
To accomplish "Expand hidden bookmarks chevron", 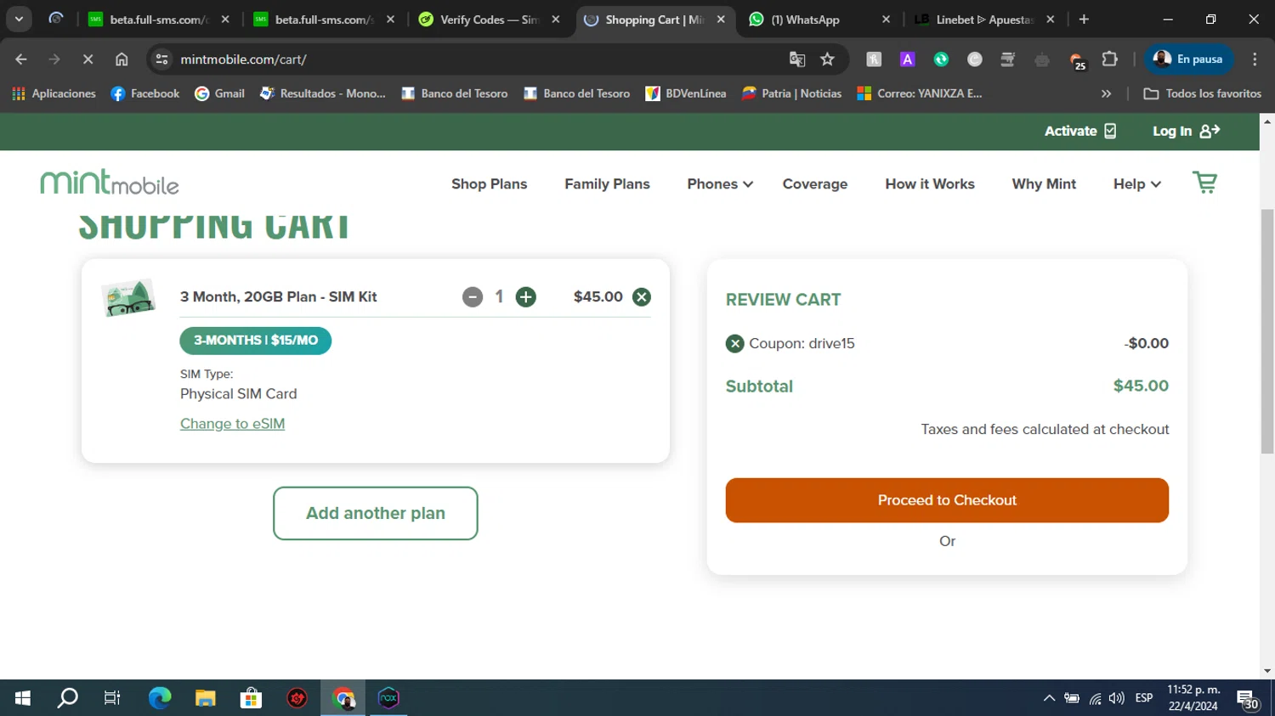I will [1106, 93].
